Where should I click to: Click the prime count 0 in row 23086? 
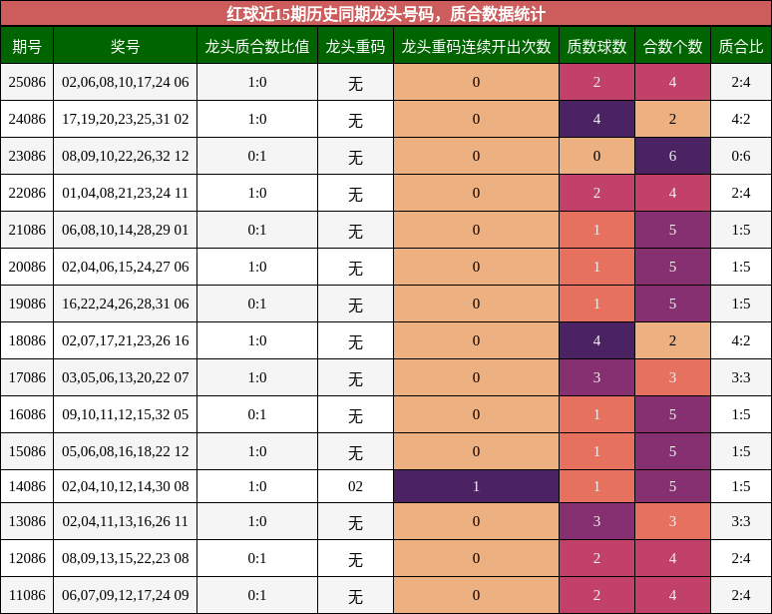pyautogui.click(x=596, y=156)
